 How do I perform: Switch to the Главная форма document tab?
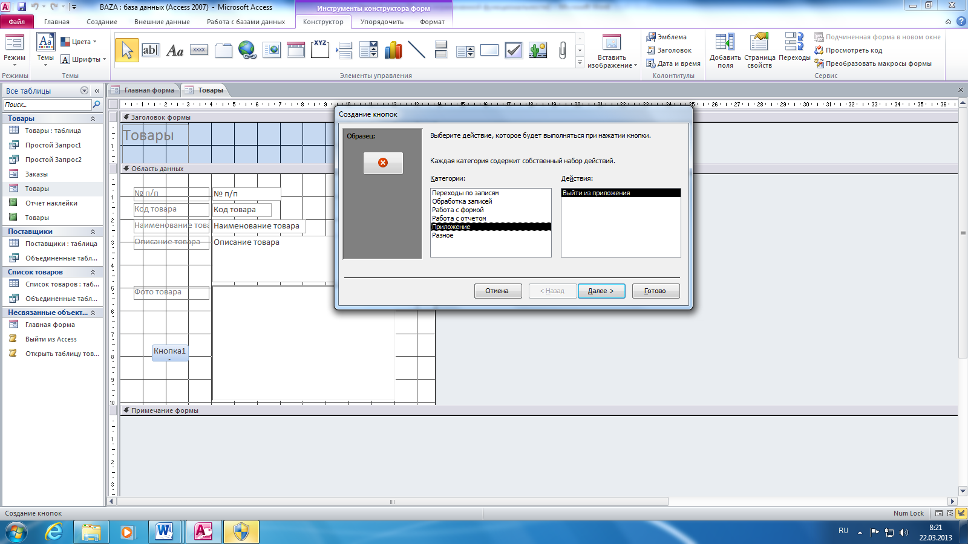[x=144, y=90]
